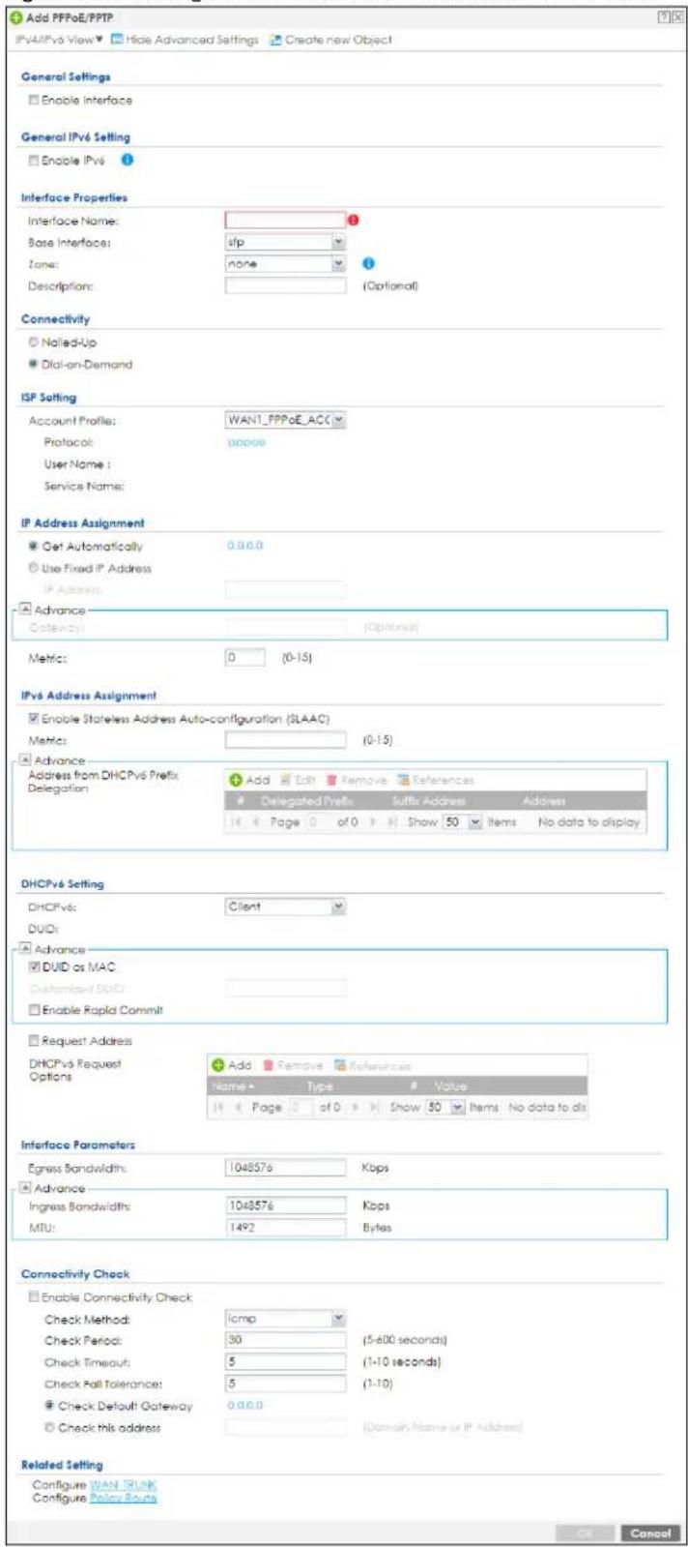
Task: Tick Enable Connectivity Check
Action: [x=33, y=1297]
